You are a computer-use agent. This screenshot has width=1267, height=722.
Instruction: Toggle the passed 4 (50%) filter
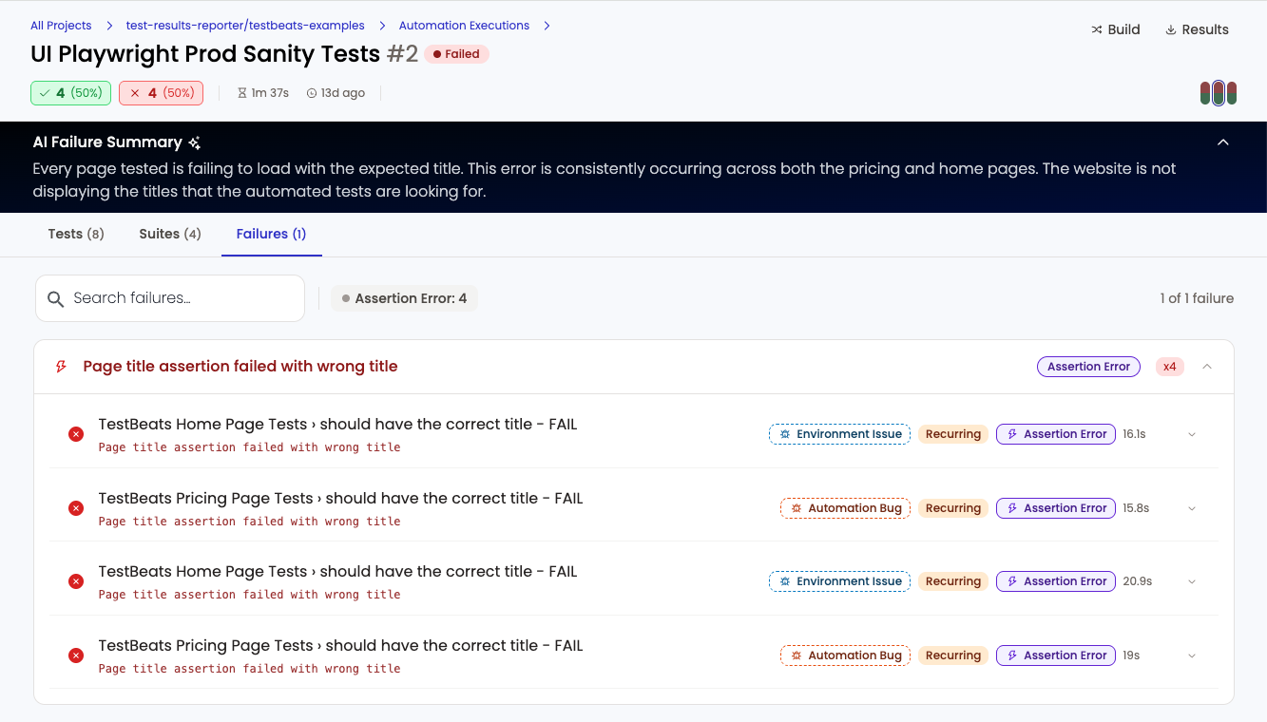click(71, 93)
